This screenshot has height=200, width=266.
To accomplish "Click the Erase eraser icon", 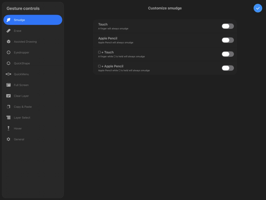I will (x=8, y=31).
